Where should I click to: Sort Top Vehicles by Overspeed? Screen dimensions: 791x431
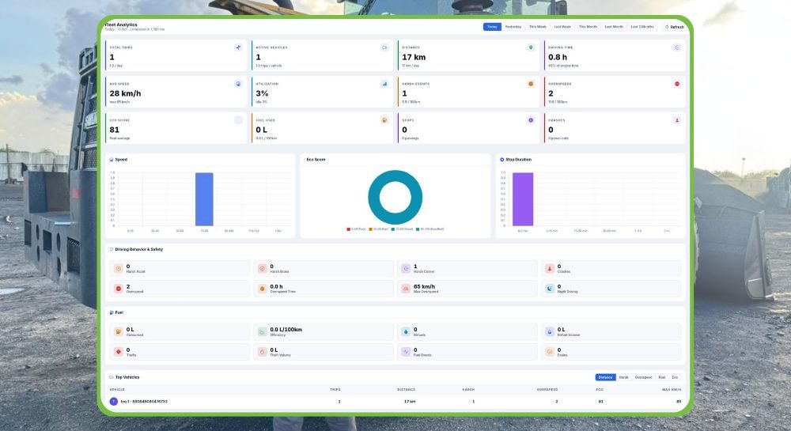coord(643,377)
